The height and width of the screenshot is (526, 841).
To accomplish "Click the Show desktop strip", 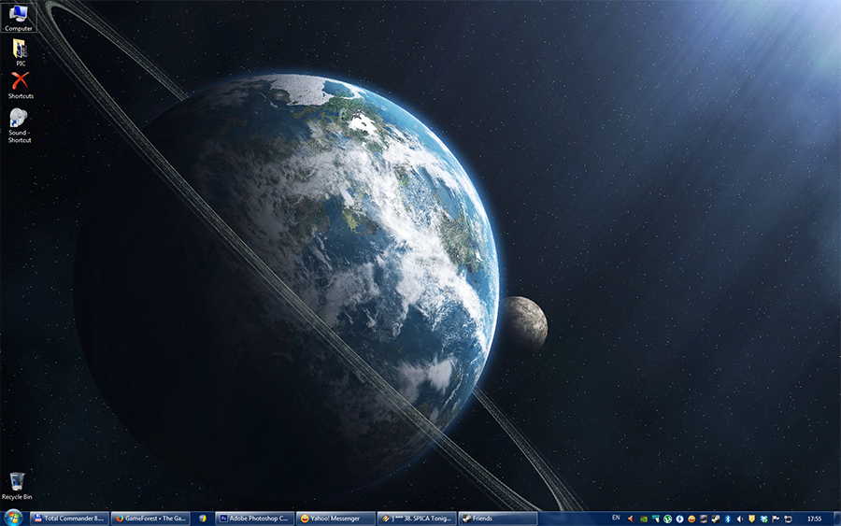I will point(837,519).
